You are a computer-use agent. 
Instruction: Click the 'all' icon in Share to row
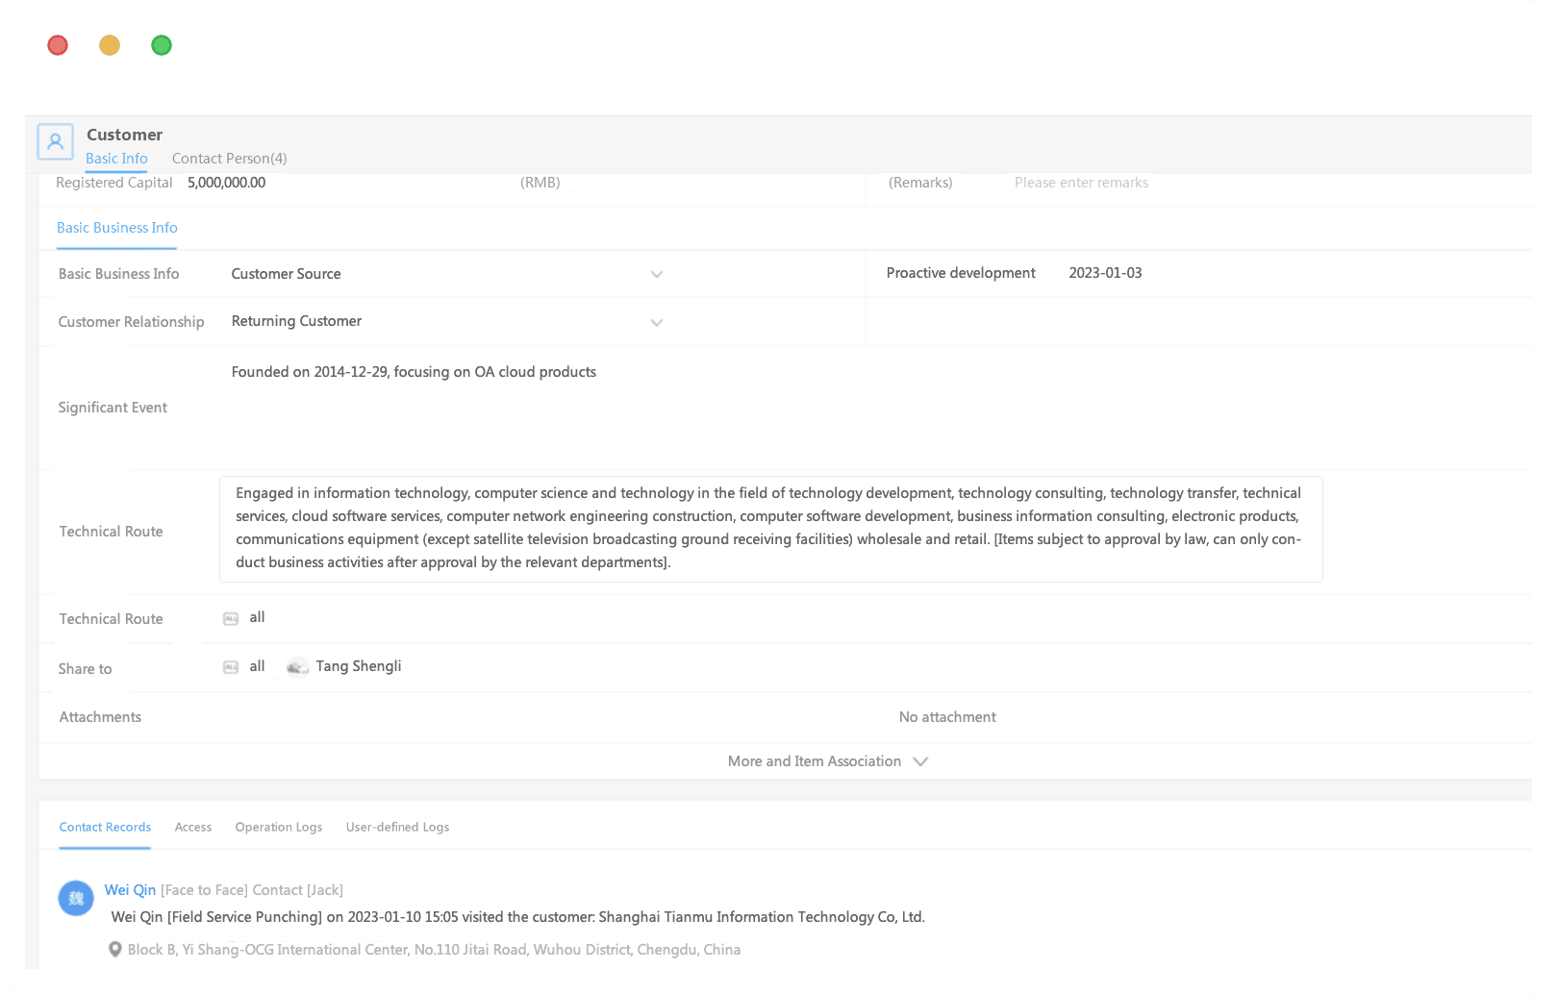(x=231, y=667)
